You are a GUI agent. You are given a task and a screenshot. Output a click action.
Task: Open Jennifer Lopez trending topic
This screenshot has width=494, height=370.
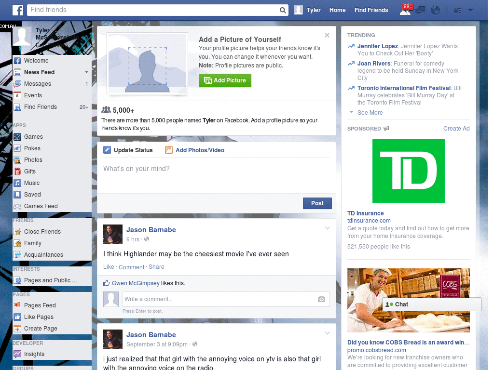[x=377, y=46]
